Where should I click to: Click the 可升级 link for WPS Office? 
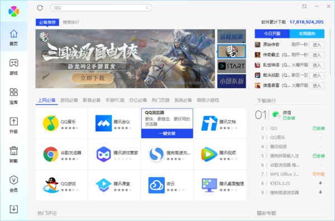(319, 174)
